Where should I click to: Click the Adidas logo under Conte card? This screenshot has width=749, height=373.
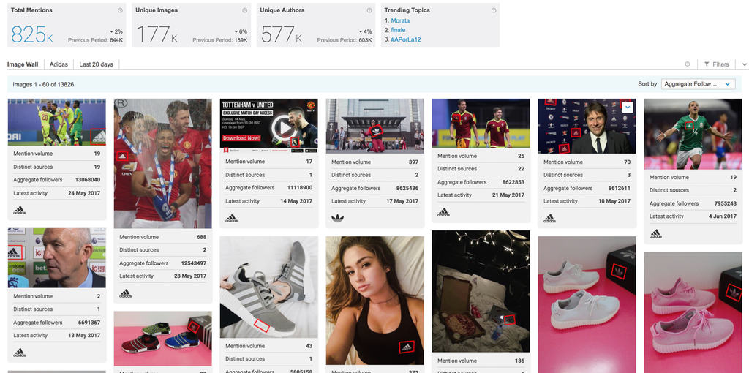pos(549,218)
